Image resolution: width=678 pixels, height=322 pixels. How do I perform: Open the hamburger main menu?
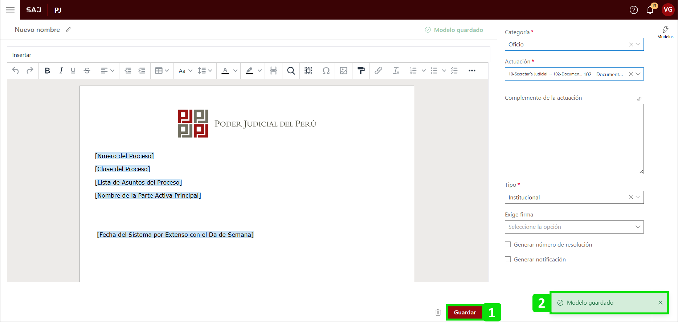pos(10,10)
